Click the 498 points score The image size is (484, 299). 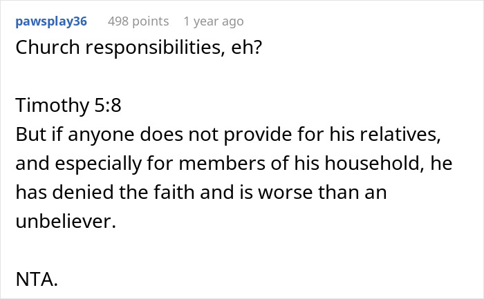(x=137, y=21)
